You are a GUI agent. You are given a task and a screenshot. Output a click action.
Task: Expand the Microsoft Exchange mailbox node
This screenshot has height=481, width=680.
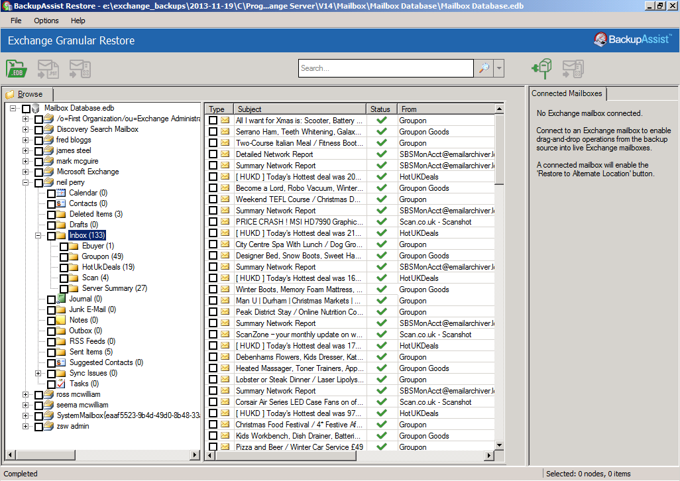point(26,172)
